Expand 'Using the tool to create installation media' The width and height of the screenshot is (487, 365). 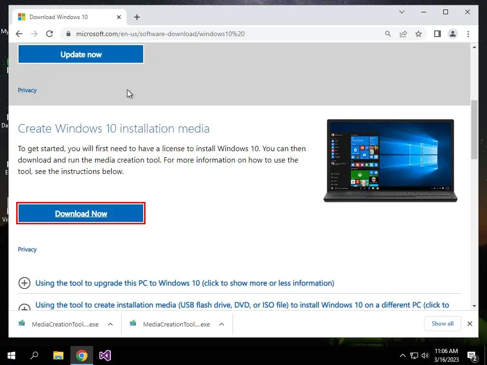tap(242, 305)
